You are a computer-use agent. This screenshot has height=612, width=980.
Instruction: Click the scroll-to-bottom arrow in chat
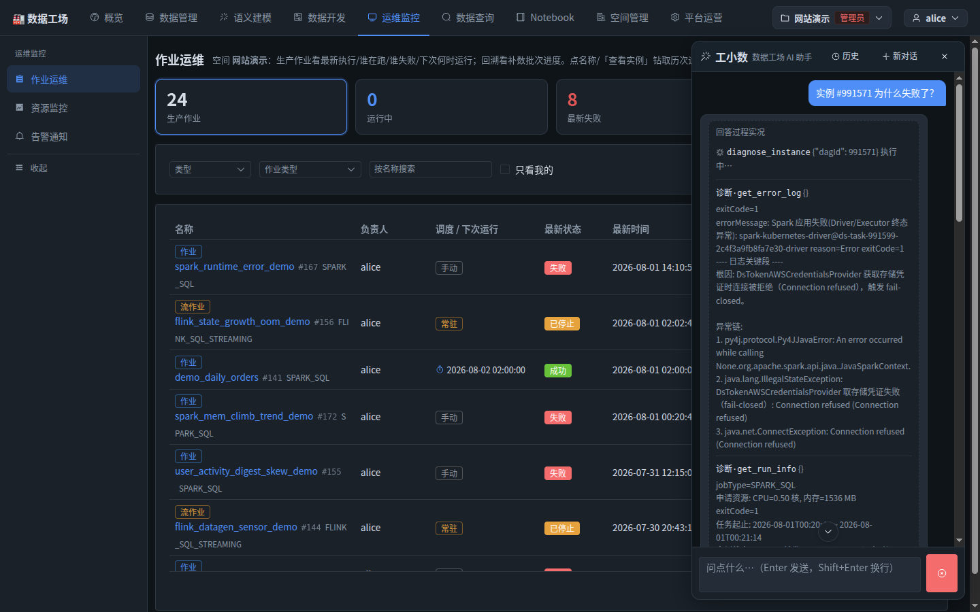tap(828, 532)
